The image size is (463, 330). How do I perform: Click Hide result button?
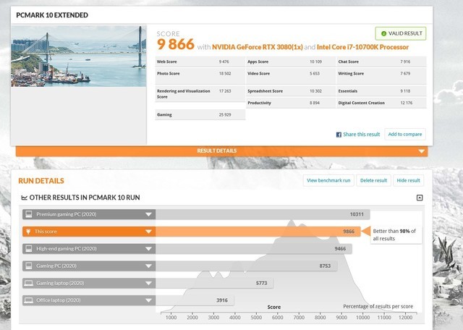tap(408, 180)
